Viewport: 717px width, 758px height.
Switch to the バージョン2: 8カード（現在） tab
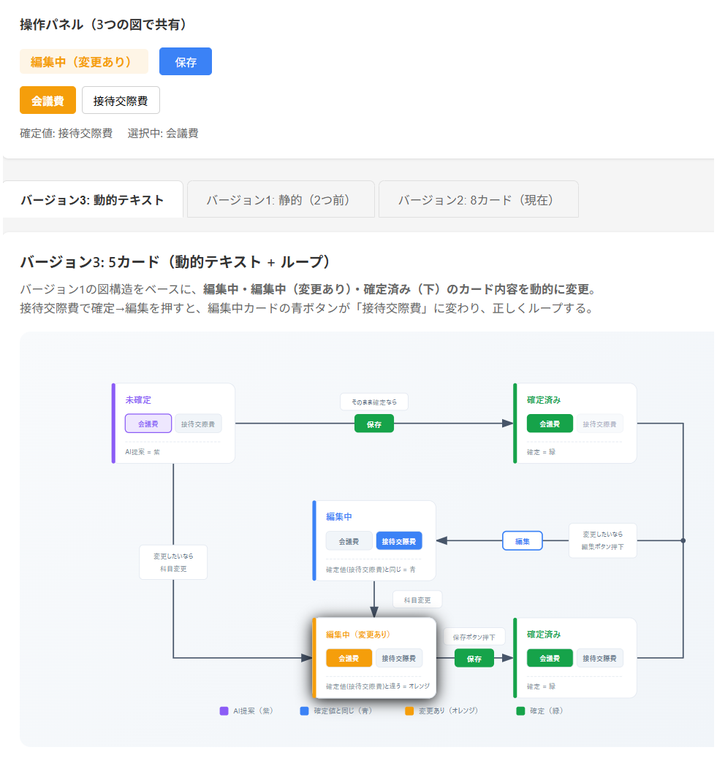point(478,199)
